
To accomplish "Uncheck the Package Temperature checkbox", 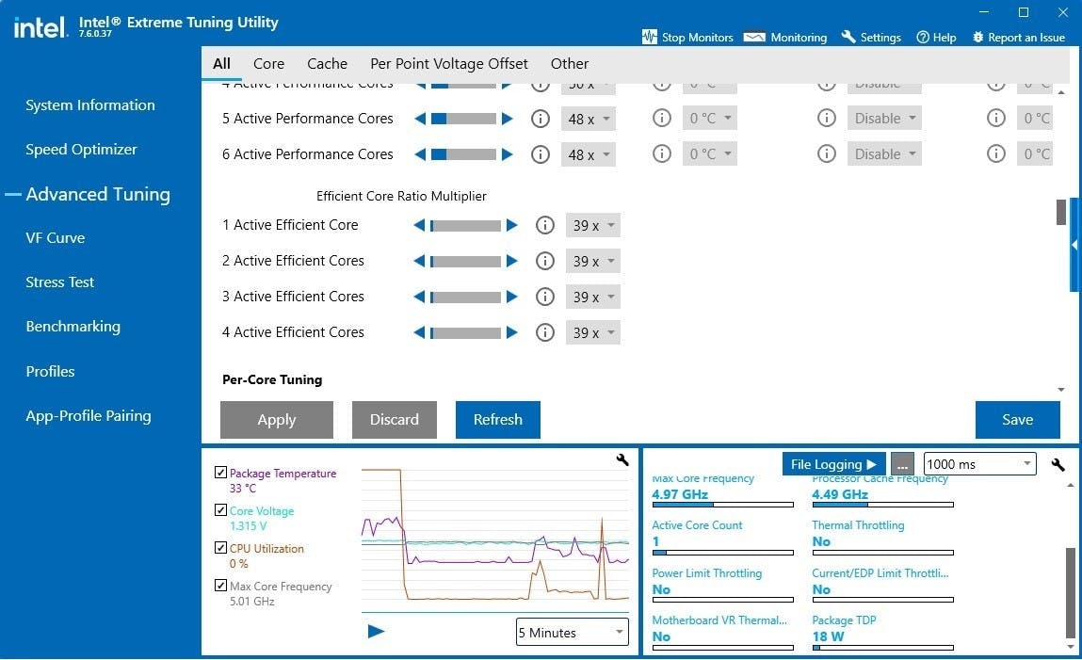I will (x=220, y=473).
